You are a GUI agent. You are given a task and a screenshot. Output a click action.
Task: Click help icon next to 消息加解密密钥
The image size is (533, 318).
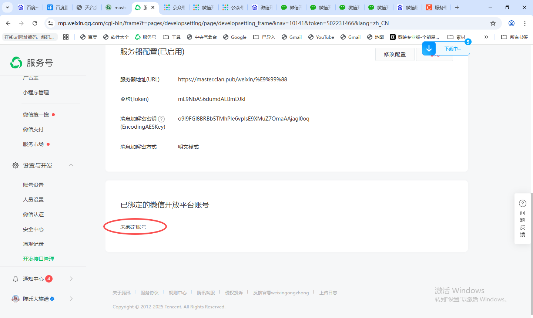click(161, 119)
